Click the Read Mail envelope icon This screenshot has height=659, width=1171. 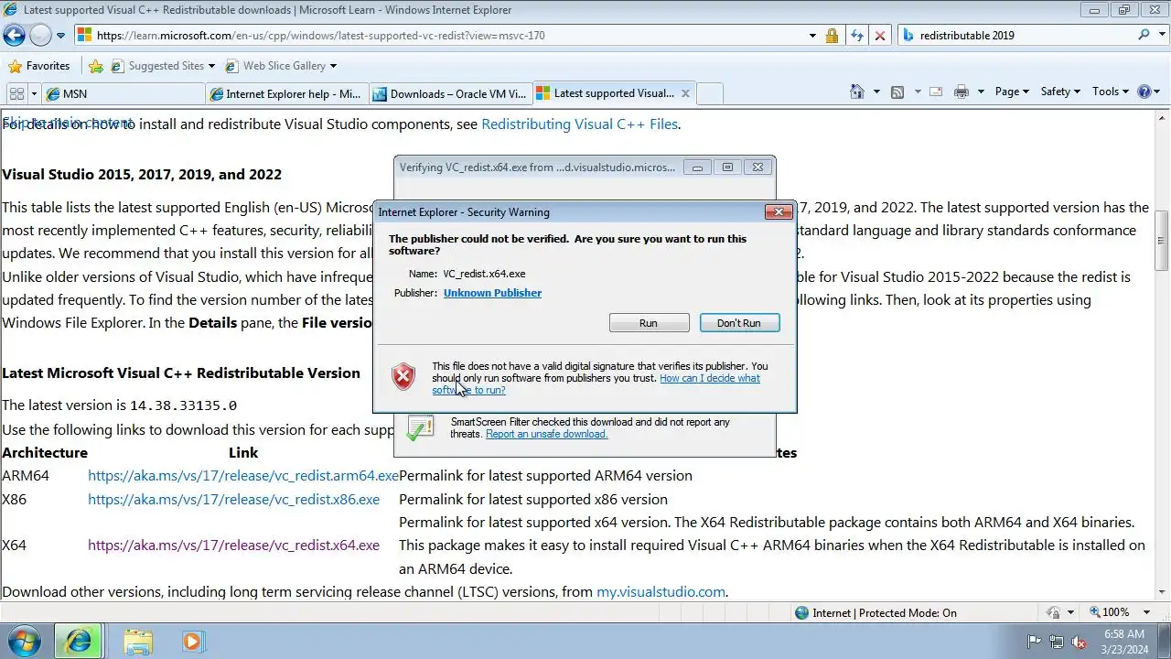(936, 92)
